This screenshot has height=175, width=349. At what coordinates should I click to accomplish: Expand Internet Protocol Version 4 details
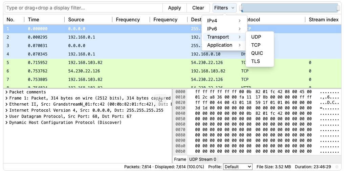tap(7, 110)
